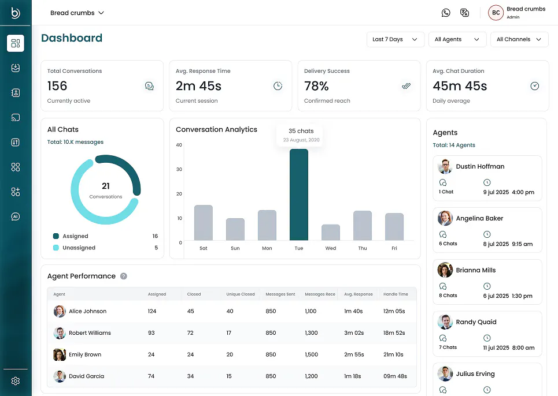
Task: Click the chat bubbles icon in Total Conversations card
Action: coord(149,86)
